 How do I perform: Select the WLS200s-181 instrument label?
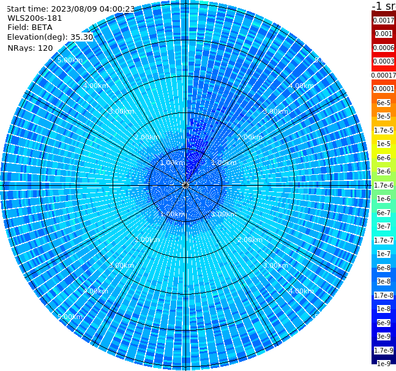[x=35, y=18]
